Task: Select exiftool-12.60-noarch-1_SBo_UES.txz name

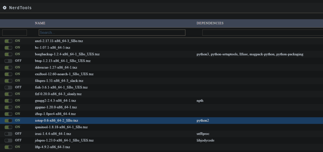Action: pos(64,74)
